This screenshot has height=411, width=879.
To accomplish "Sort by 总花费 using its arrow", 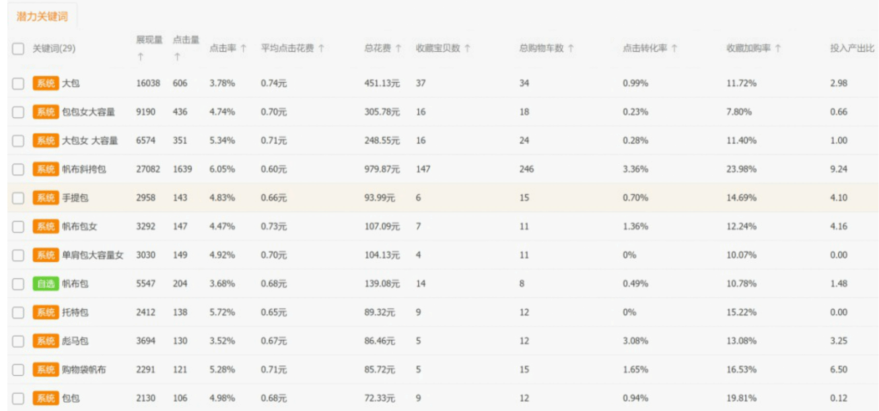I will click(x=398, y=48).
